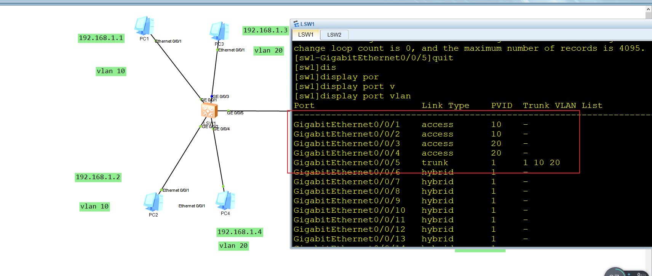Viewport: 652px width, 276px height.
Task: Click the trunk VLAN list value '1 10 20'
Action: (541, 163)
